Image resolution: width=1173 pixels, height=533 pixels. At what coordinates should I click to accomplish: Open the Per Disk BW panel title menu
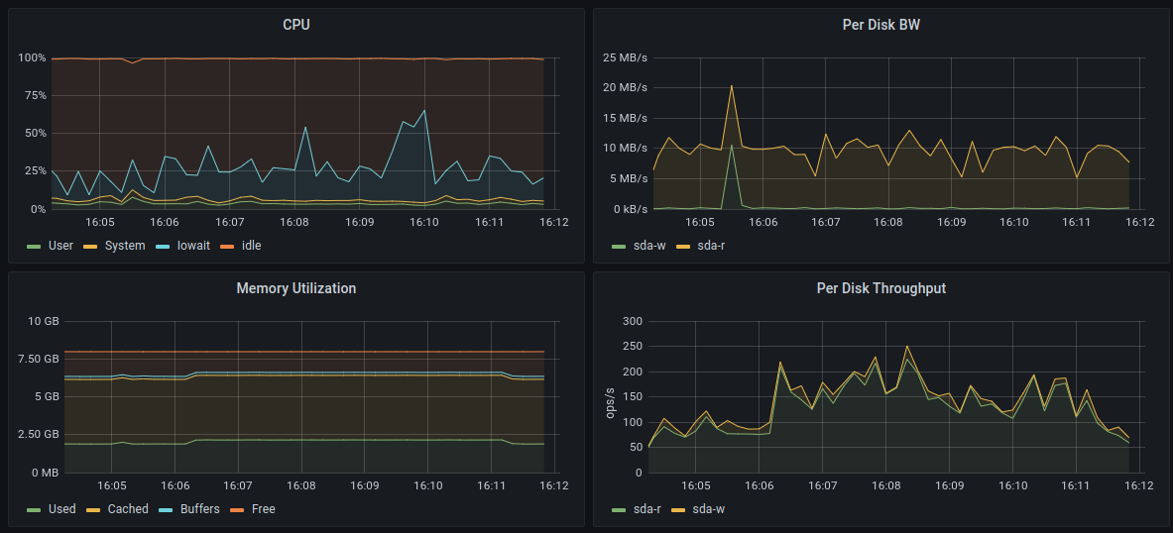[x=880, y=25]
